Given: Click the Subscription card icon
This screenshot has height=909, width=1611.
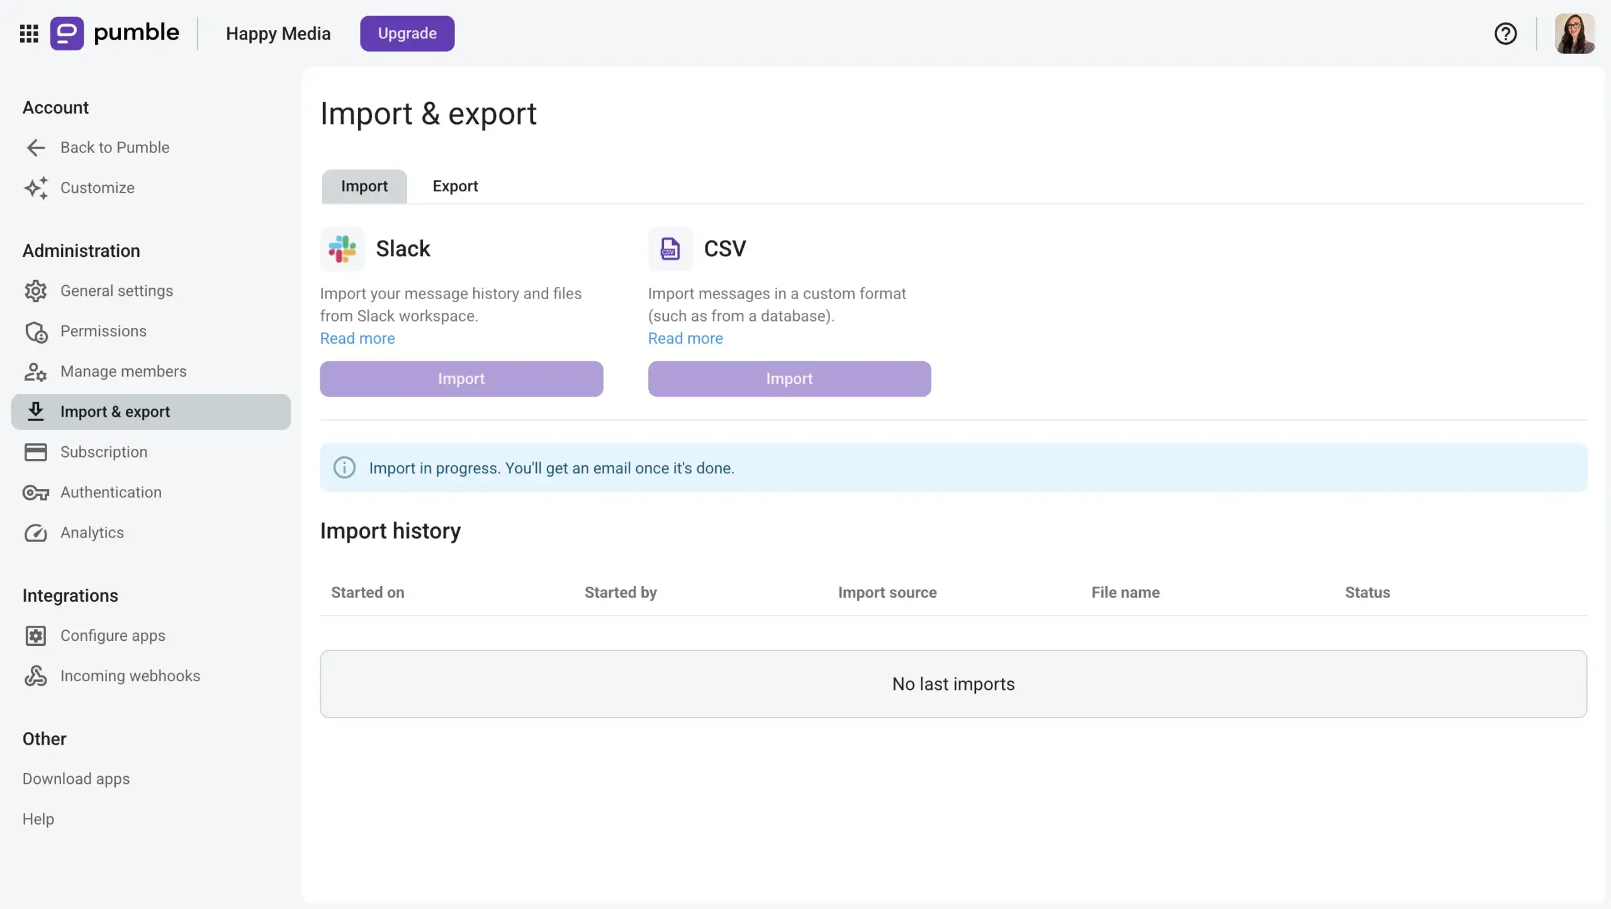Looking at the screenshot, I should click(36, 452).
